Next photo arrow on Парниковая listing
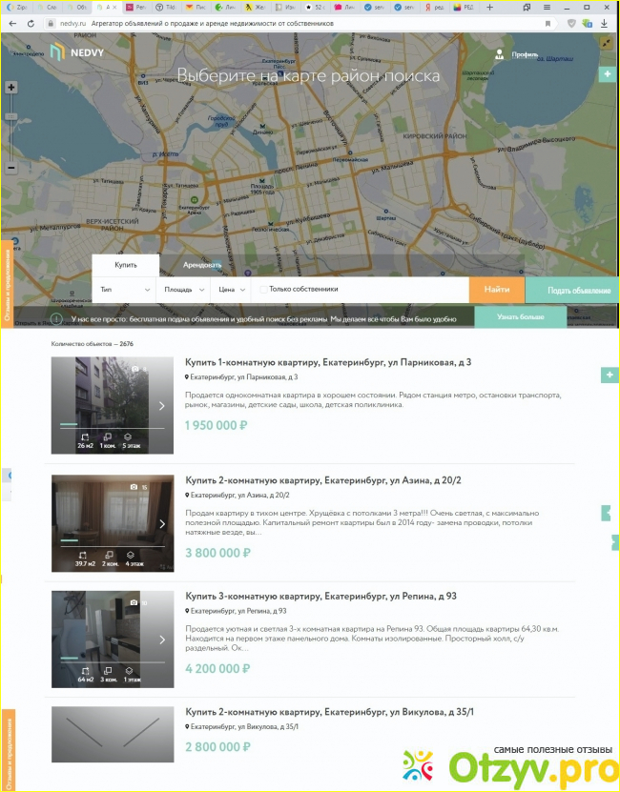This screenshot has width=620, height=792. 161,406
